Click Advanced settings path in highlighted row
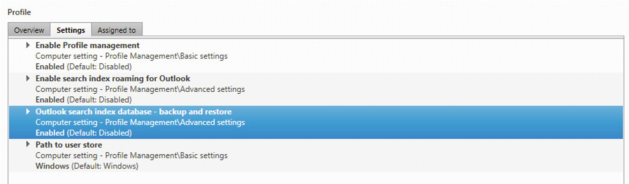 pyautogui.click(x=140, y=122)
